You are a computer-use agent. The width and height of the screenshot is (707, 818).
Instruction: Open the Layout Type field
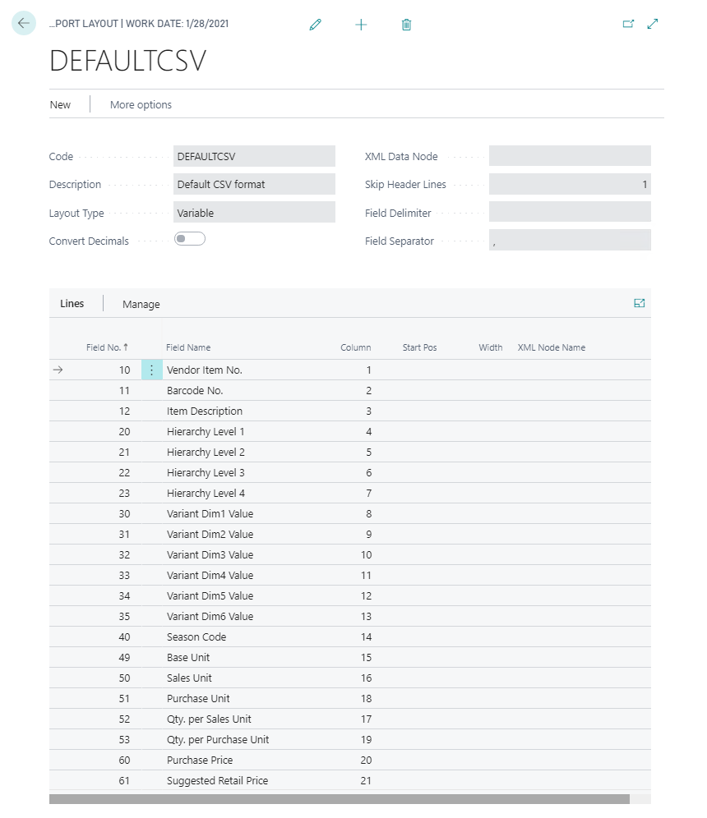click(x=255, y=213)
